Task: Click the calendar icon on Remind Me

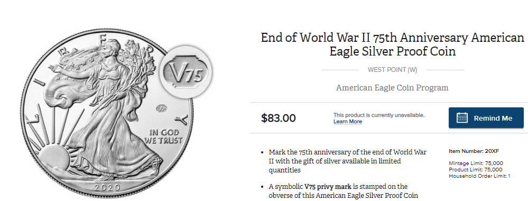Action: (462, 118)
